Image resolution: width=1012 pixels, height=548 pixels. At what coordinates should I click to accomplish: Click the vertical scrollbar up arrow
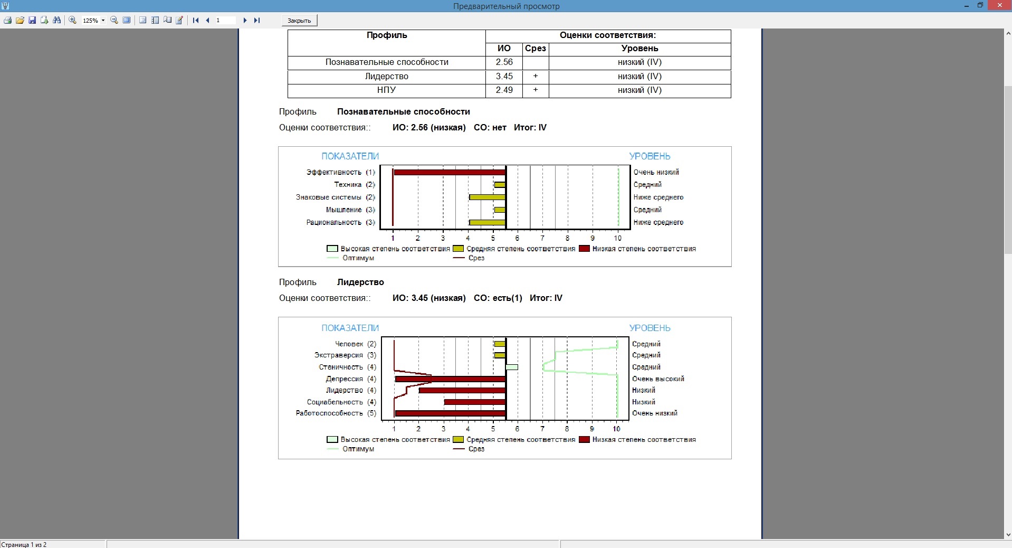click(1008, 33)
